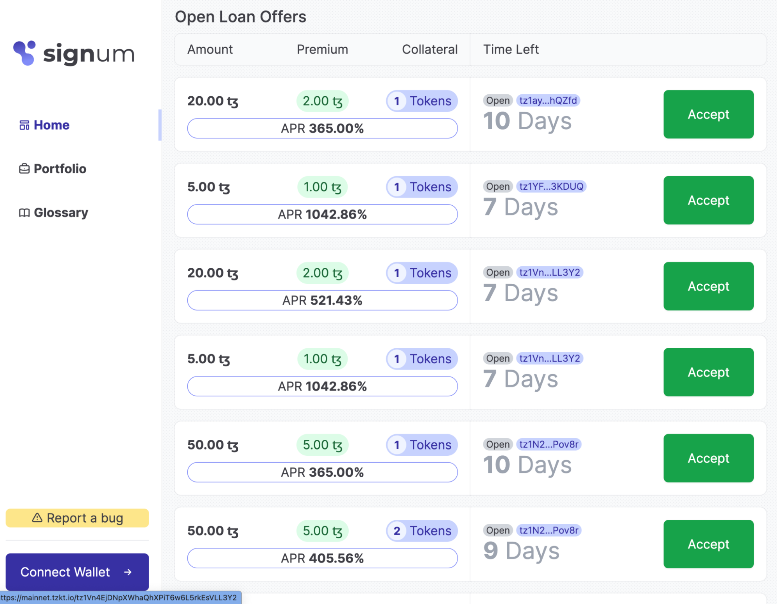Go to the Glossary page
777x604 pixels.
(x=61, y=213)
